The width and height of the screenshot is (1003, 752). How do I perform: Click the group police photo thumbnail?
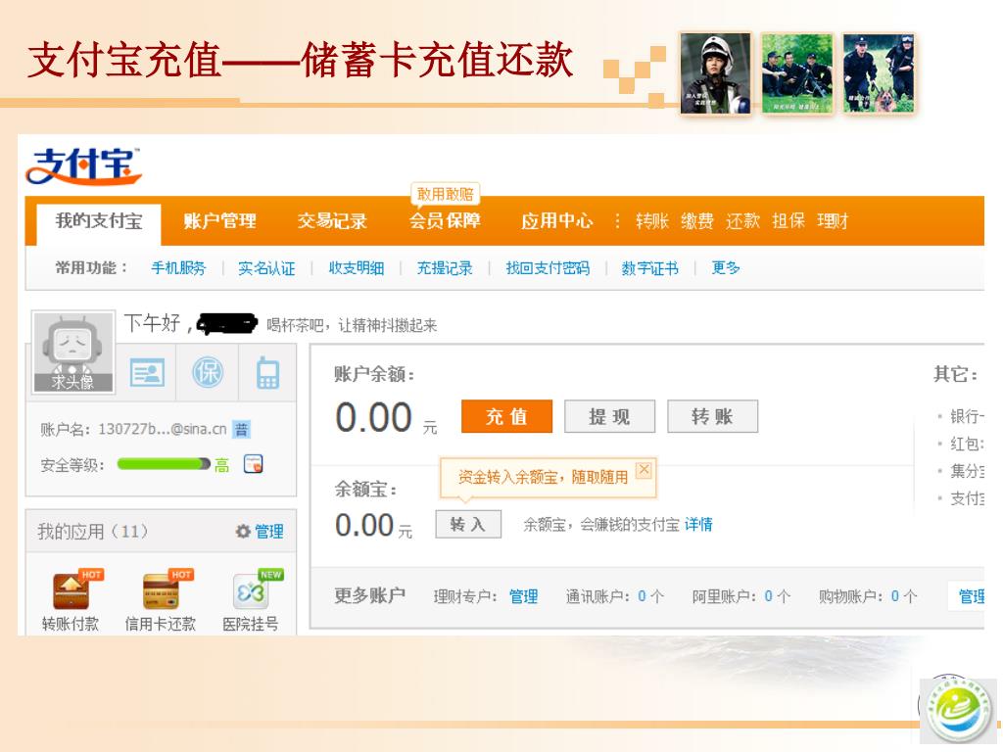[x=797, y=73]
